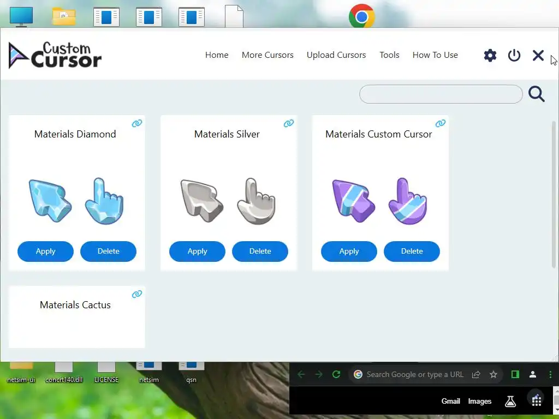Select the Diamond arrow cursor image
Image resolution: width=559 pixels, height=419 pixels.
tap(50, 201)
